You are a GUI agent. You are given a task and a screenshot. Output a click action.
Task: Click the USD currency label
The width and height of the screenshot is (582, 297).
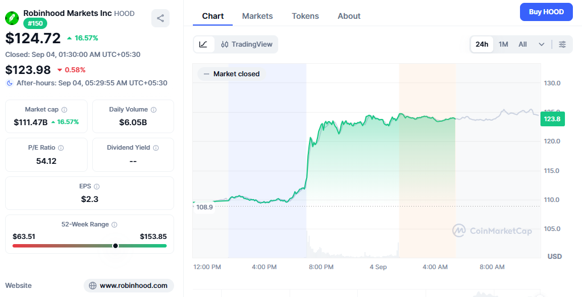pyautogui.click(x=555, y=257)
